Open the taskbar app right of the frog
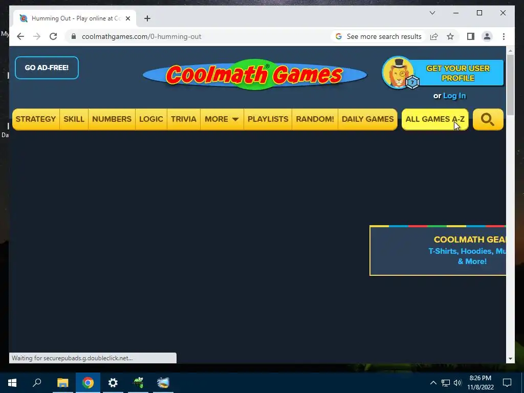The width and height of the screenshot is (524, 393). 163,383
